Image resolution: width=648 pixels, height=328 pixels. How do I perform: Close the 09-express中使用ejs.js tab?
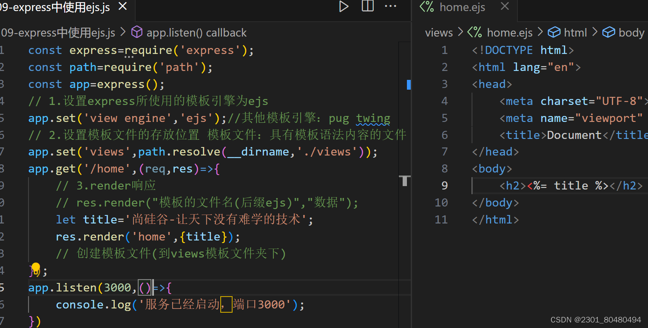(x=122, y=6)
